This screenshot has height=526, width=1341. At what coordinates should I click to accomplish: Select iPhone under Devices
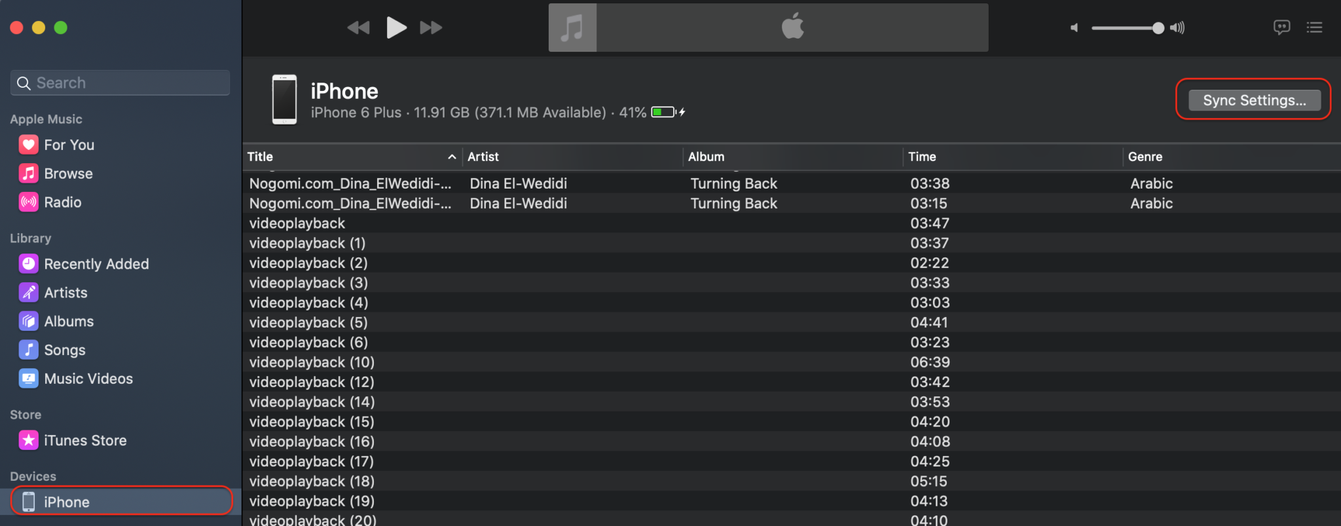pyautogui.click(x=66, y=502)
